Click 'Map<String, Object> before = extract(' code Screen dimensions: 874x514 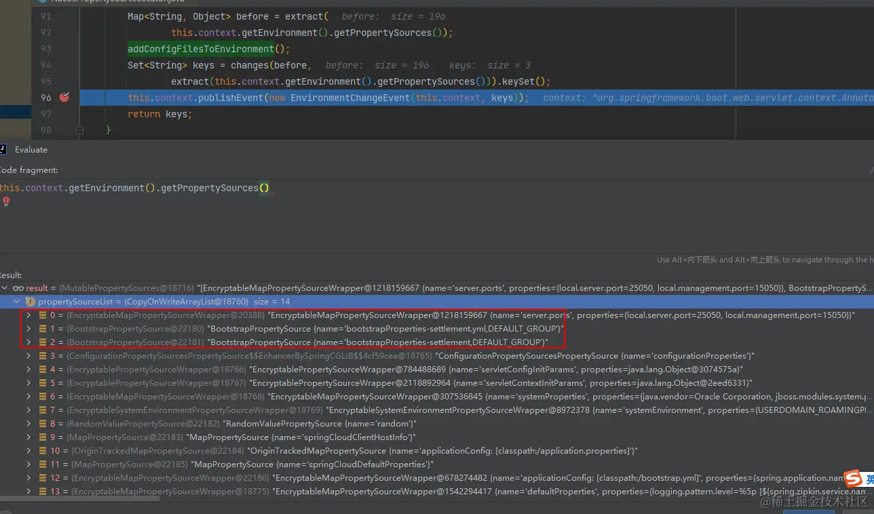tap(228, 16)
